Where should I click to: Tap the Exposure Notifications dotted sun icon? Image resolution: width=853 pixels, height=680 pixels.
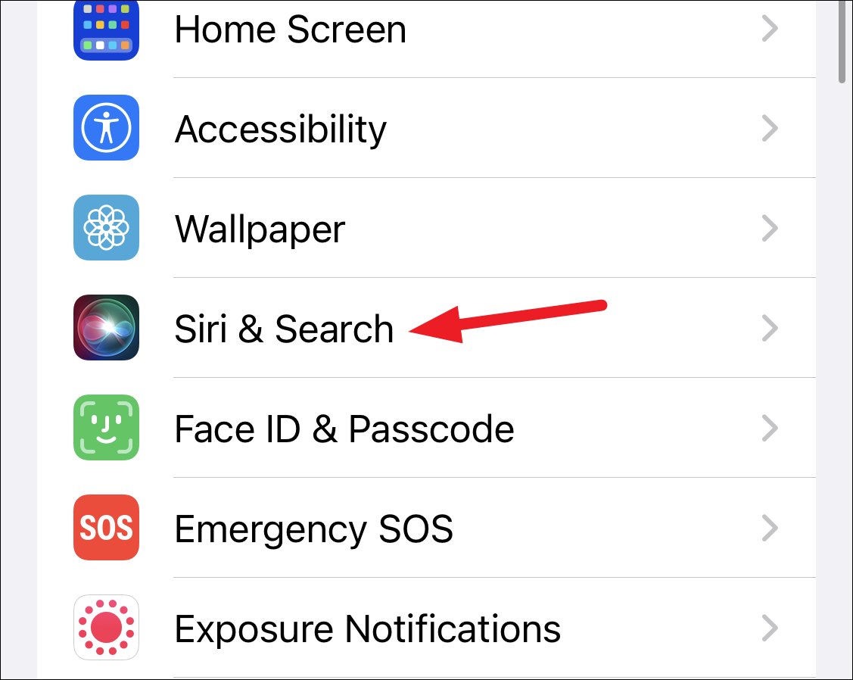[106, 627]
